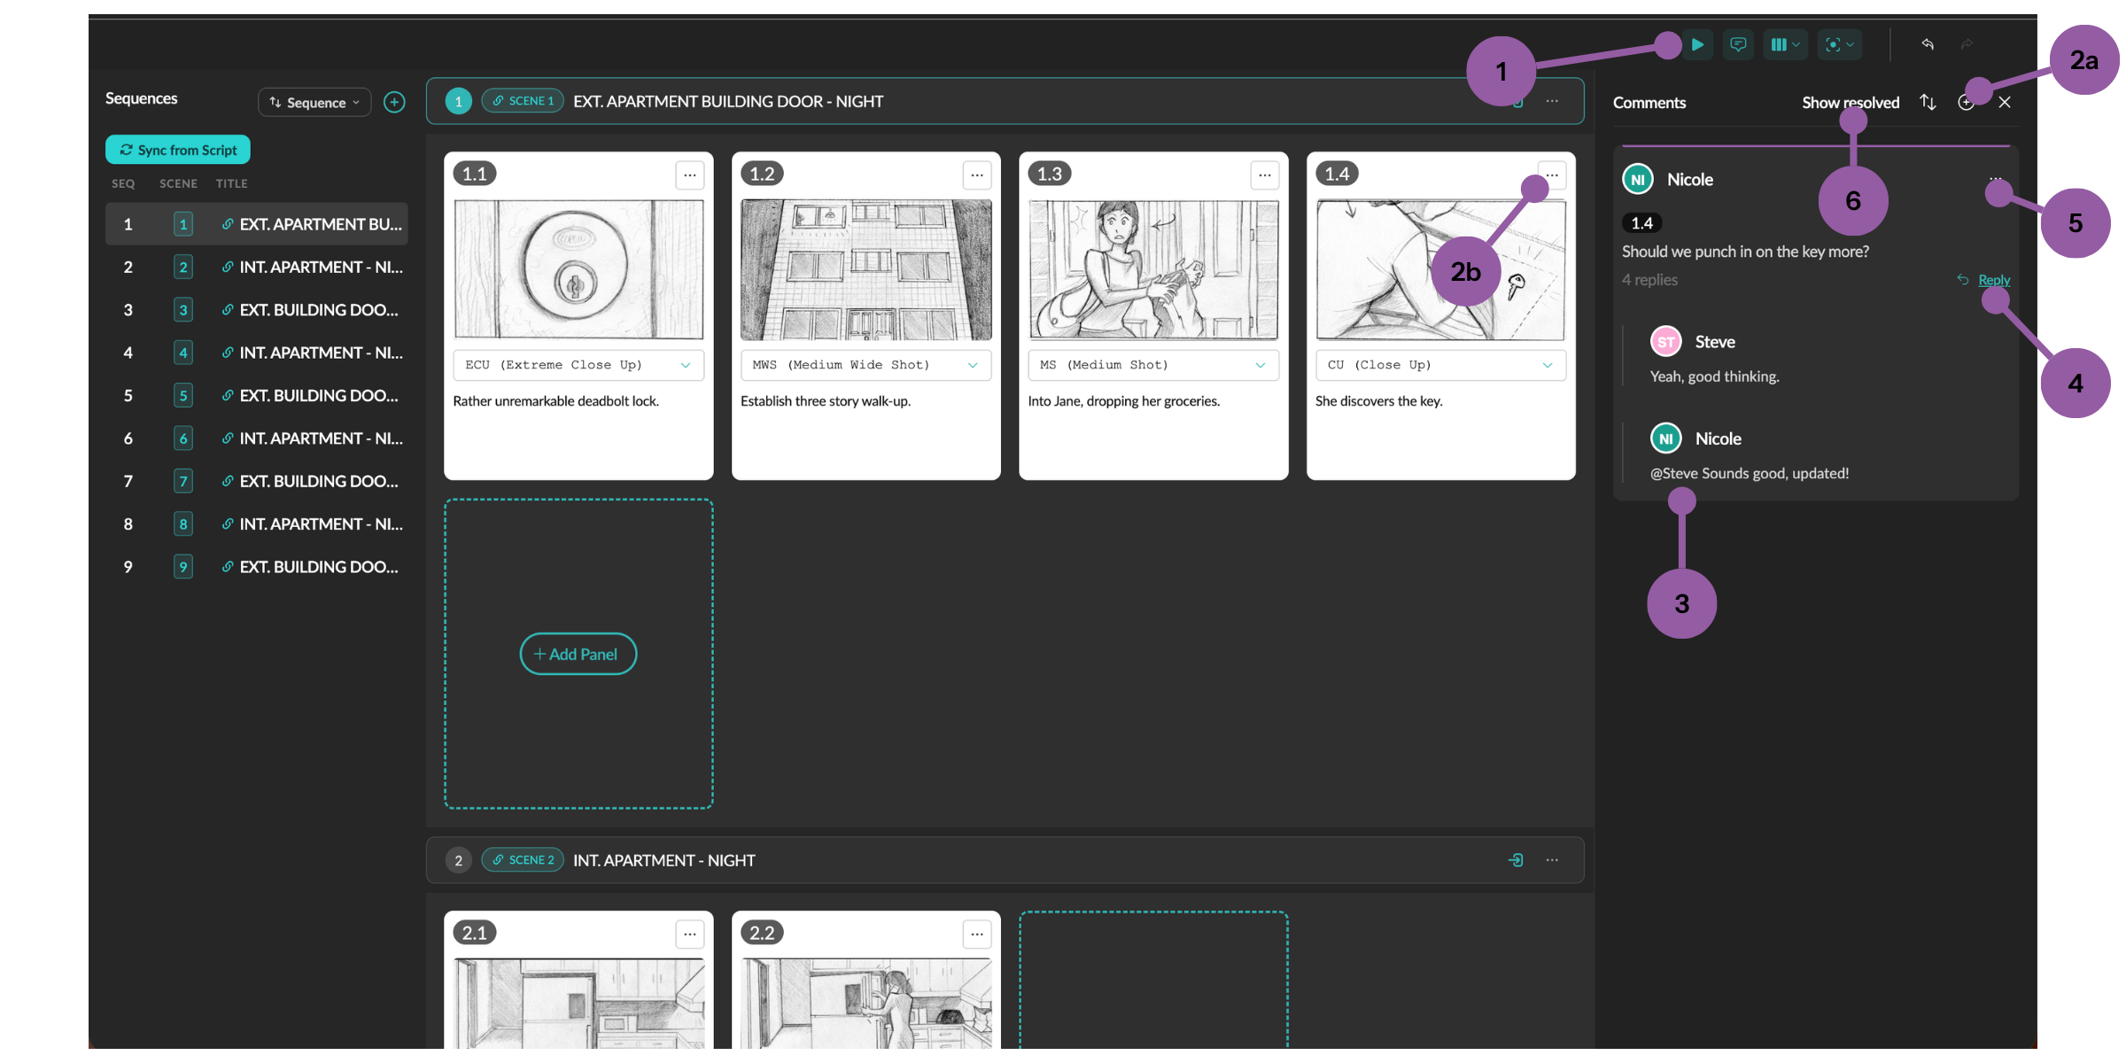Screen dimensions: 2126x1063
Task: Open panel 2.2 more options menu
Action: [x=977, y=934]
